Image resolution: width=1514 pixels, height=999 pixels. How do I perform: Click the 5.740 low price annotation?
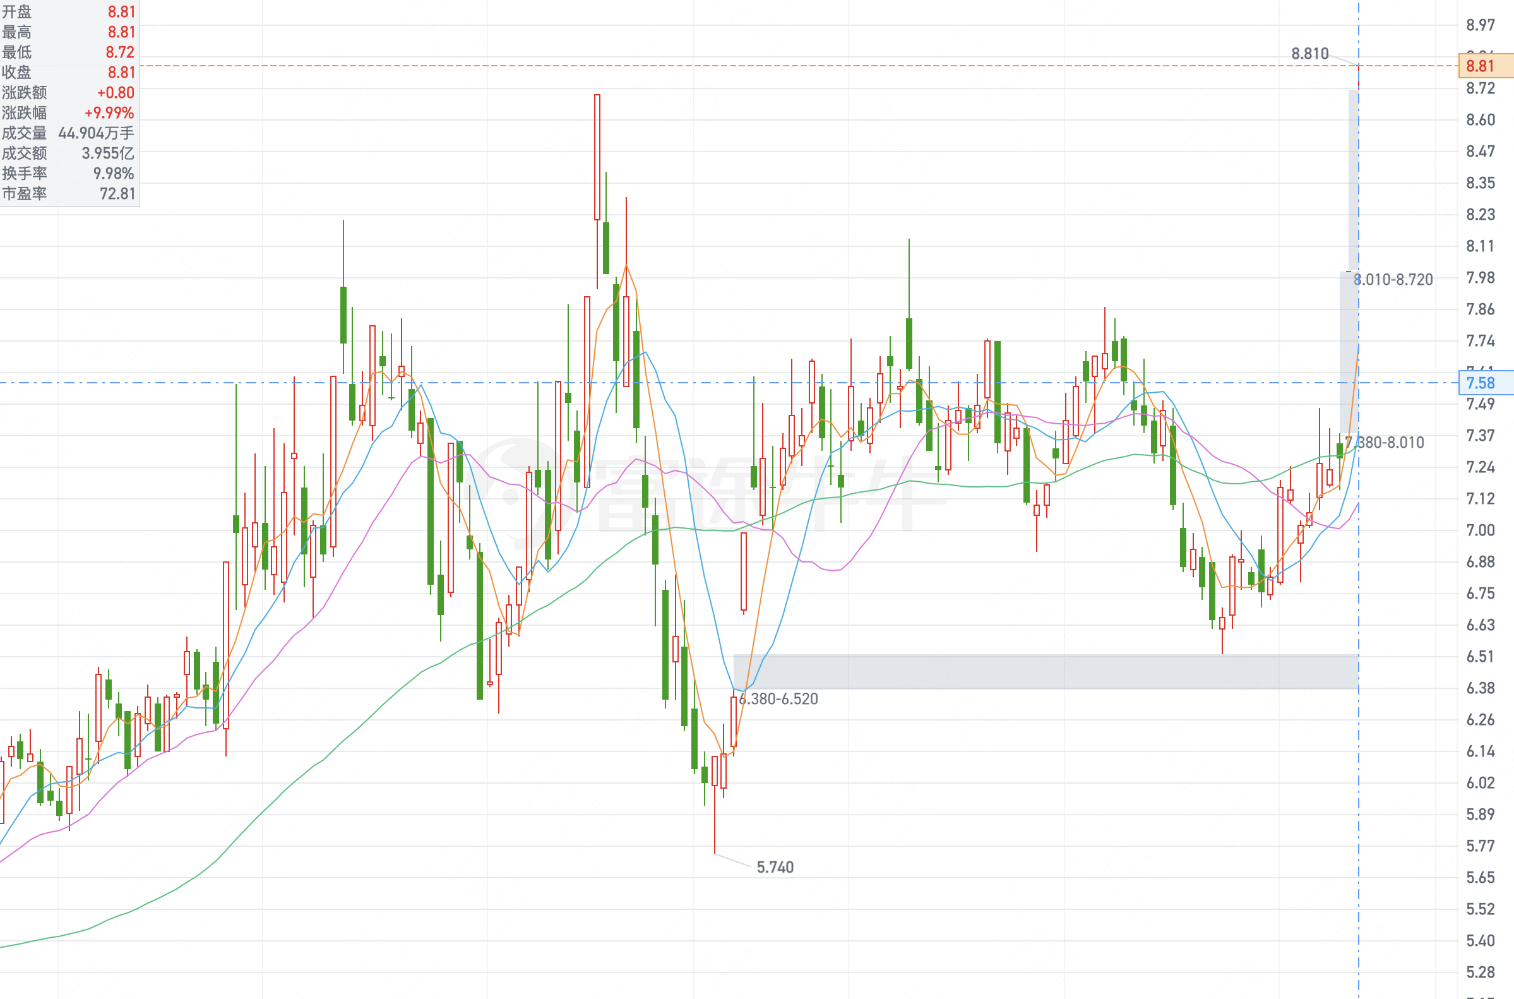pos(775,867)
